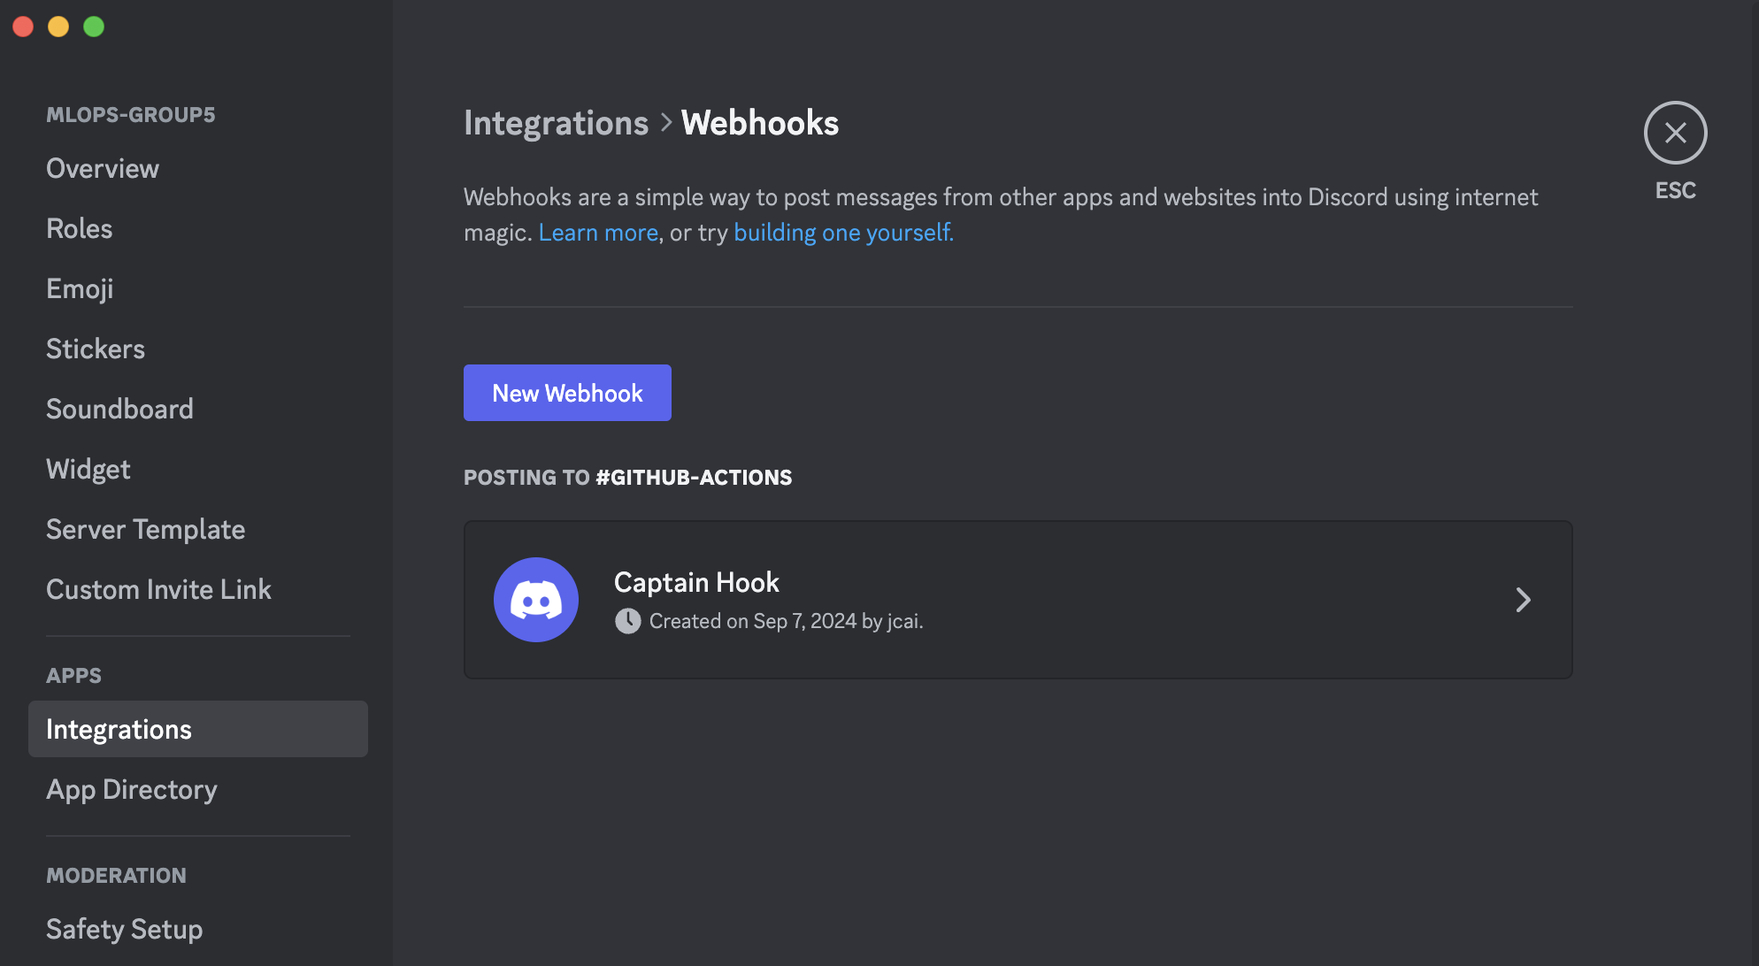Navigate to Stickers settings
The image size is (1759, 966).
(96, 349)
